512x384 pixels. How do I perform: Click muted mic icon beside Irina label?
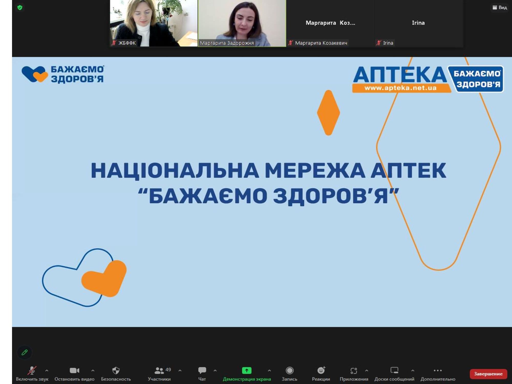coord(379,43)
